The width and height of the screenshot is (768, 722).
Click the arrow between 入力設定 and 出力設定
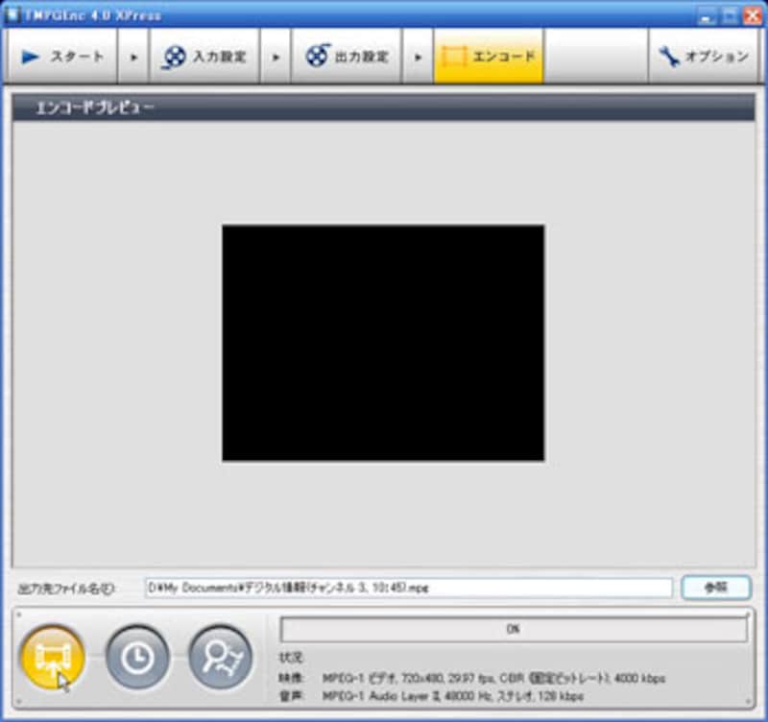pyautogui.click(x=276, y=57)
